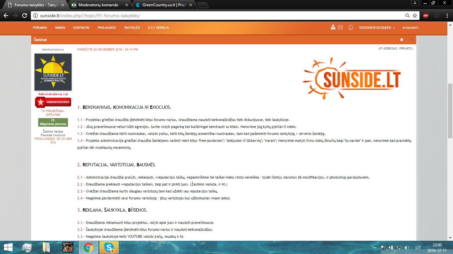
Task: Bookmark this page with the star icon
Action: click(415, 16)
